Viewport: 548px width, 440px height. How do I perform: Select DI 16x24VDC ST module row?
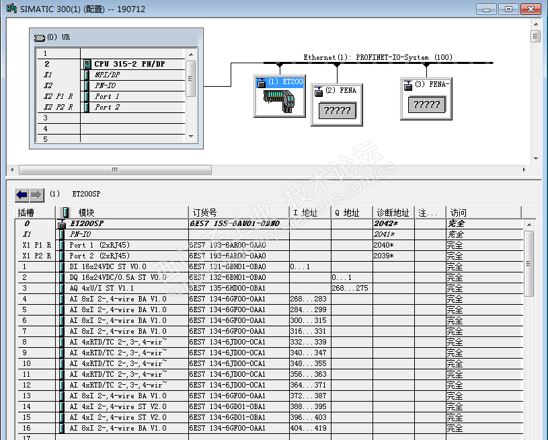click(x=269, y=267)
